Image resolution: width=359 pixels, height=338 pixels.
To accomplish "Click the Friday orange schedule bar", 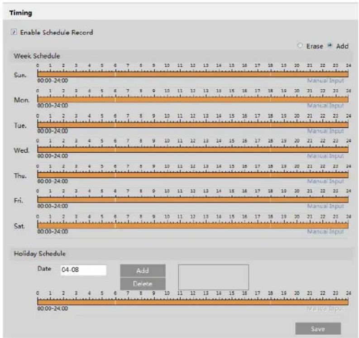I will coord(193,200).
